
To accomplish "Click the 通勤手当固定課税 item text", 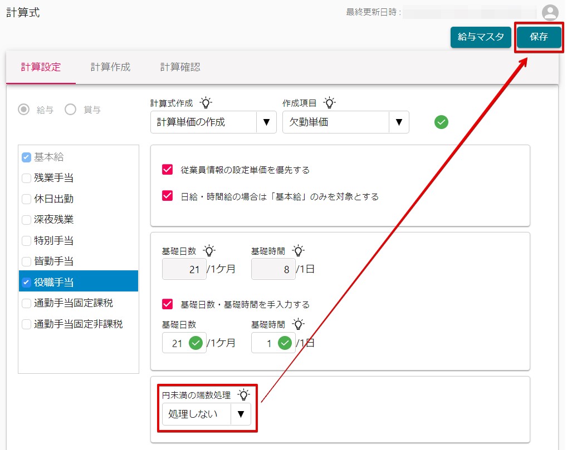I will (x=74, y=303).
